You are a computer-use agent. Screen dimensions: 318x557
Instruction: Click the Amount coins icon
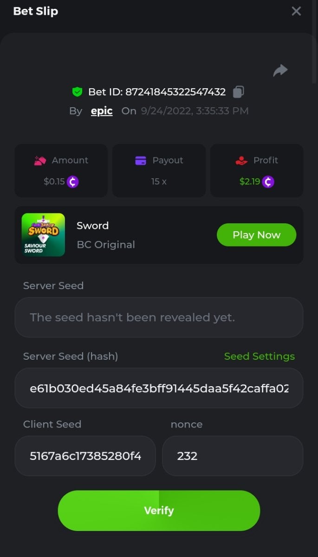coord(40,161)
